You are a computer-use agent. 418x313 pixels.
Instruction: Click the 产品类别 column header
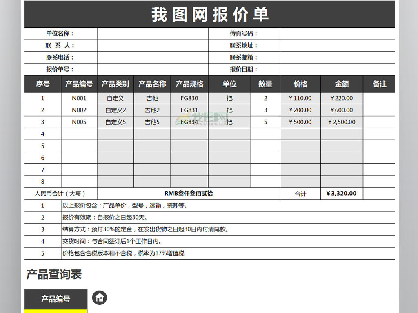(116, 84)
